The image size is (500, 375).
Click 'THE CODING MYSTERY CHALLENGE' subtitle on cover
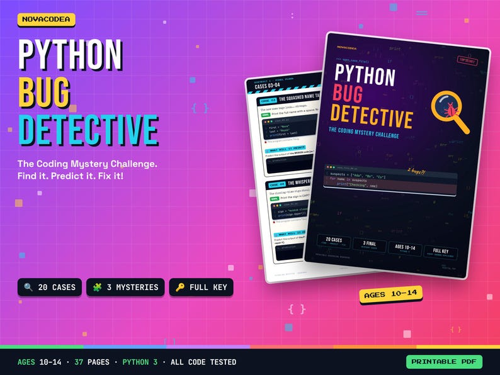pyautogui.click(x=364, y=133)
